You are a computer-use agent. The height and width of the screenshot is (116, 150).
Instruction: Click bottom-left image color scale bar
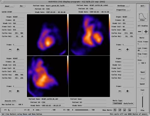pos(68,76)
